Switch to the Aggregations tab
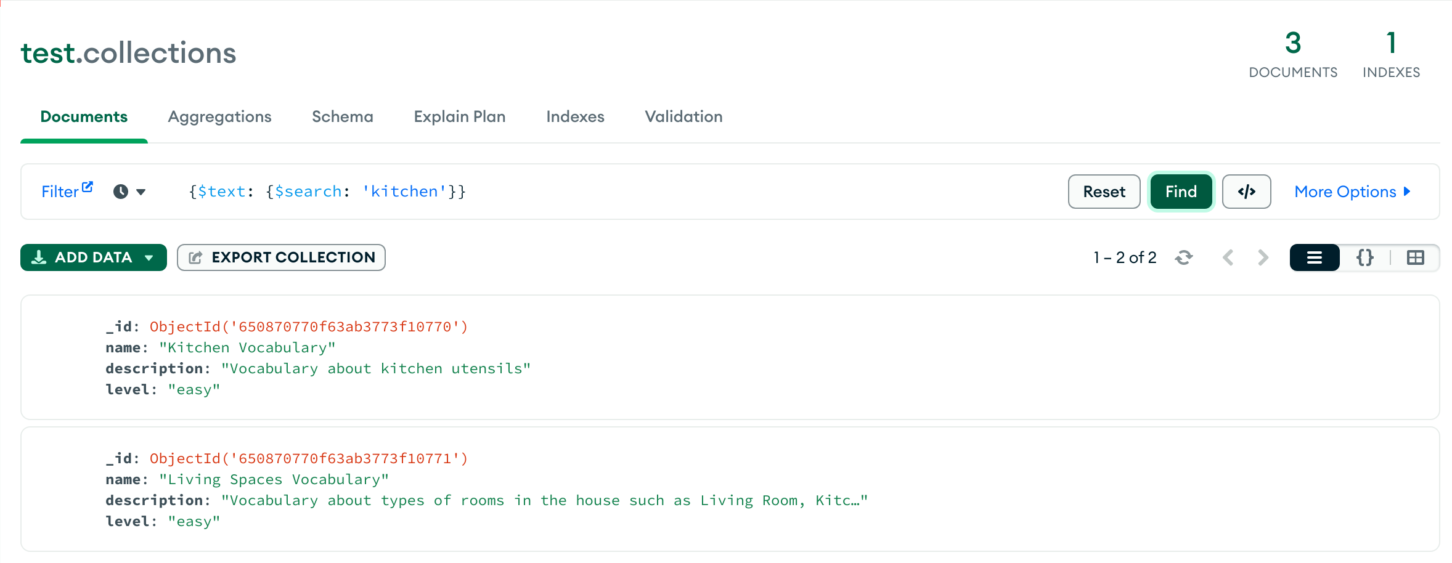This screenshot has height=563, width=1452. pos(219,116)
